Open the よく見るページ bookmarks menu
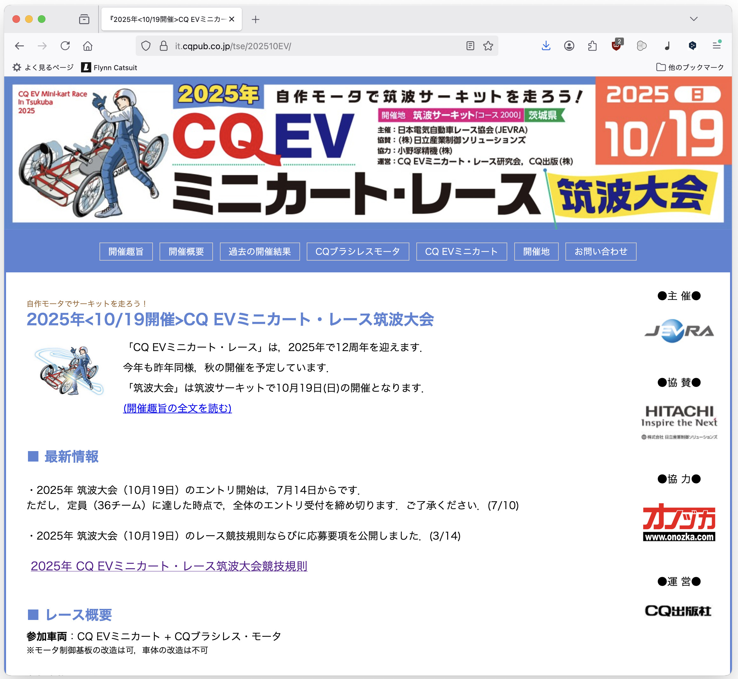Screen dimensions: 738x679 click(x=43, y=67)
